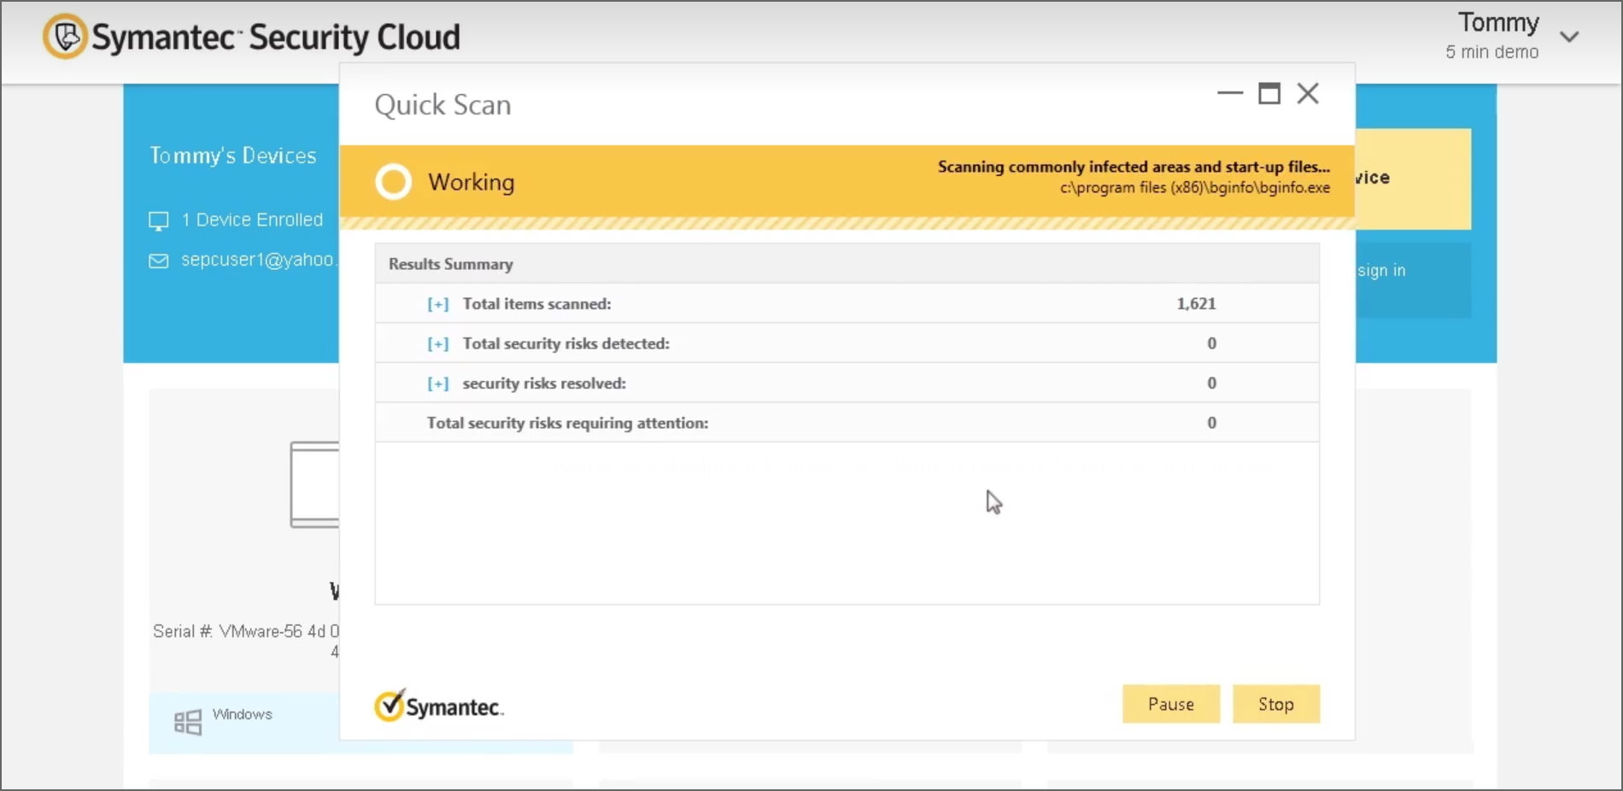Expand the Total items scanned row
Screen dimensions: 1623x791
click(x=438, y=304)
